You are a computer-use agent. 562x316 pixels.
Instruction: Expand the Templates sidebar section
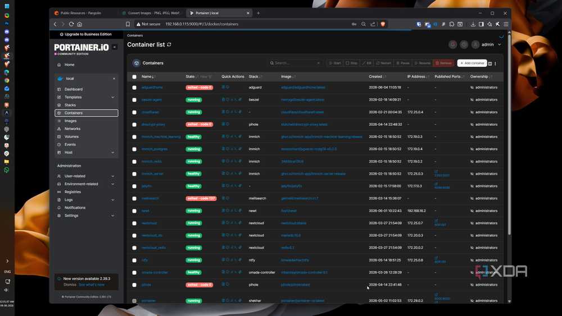click(x=113, y=97)
